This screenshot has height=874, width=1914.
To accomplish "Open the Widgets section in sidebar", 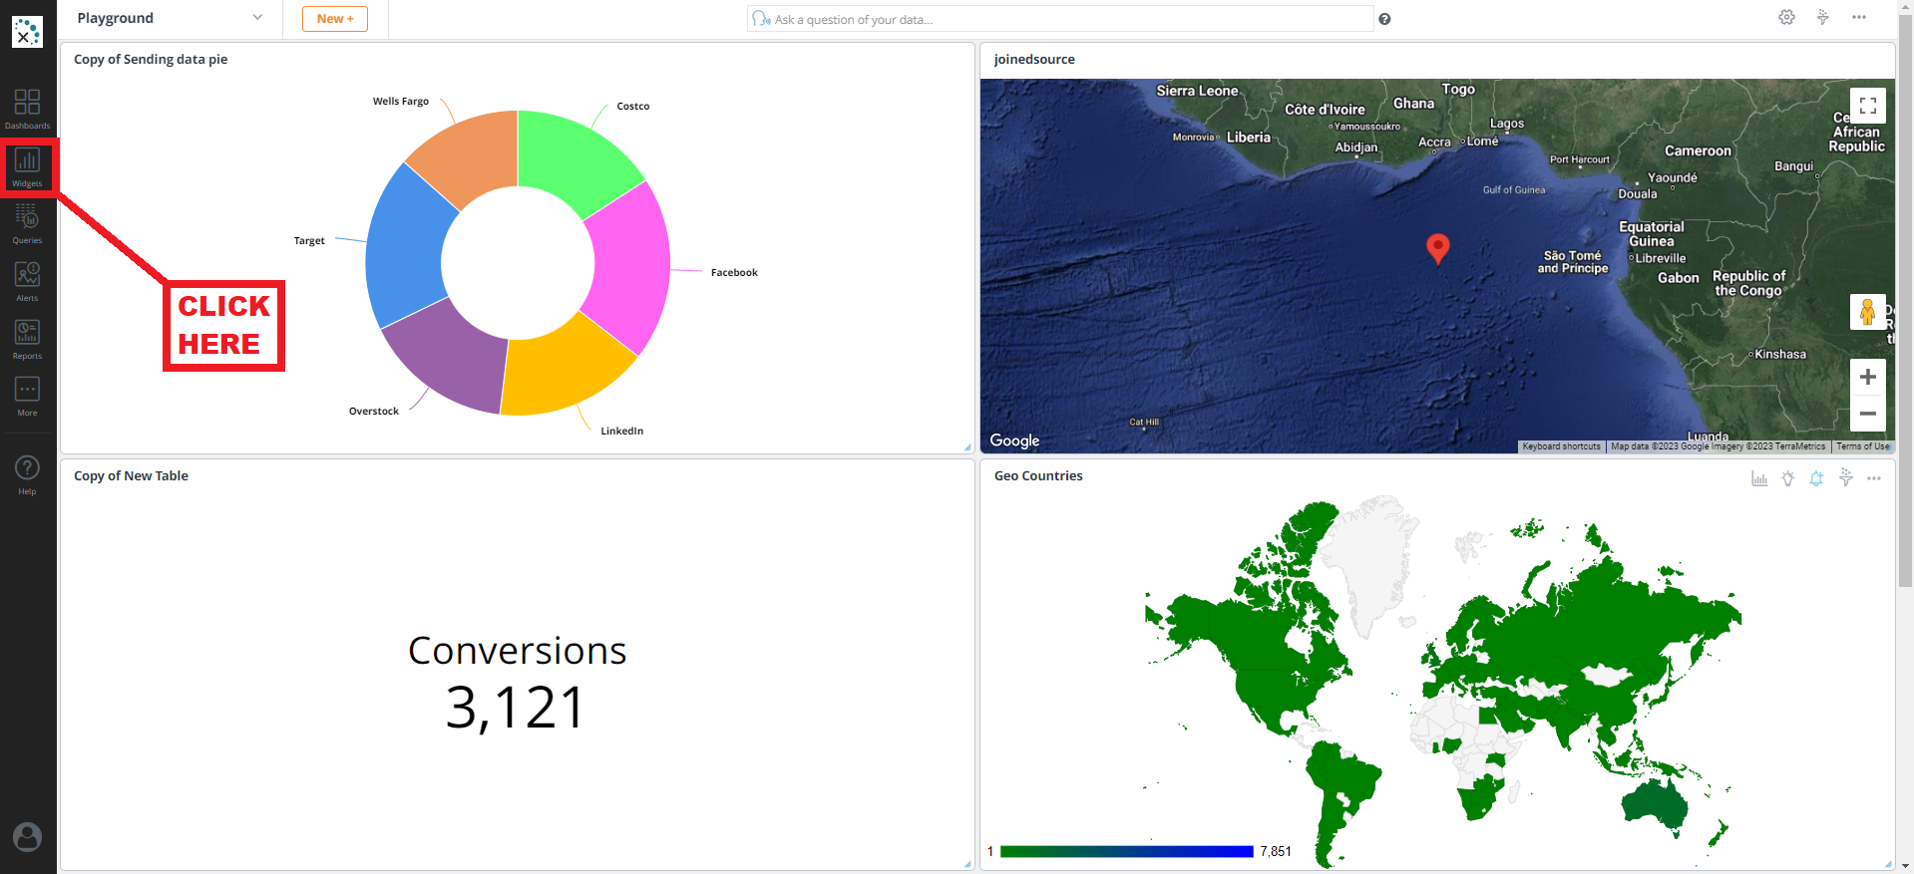I will click(27, 165).
